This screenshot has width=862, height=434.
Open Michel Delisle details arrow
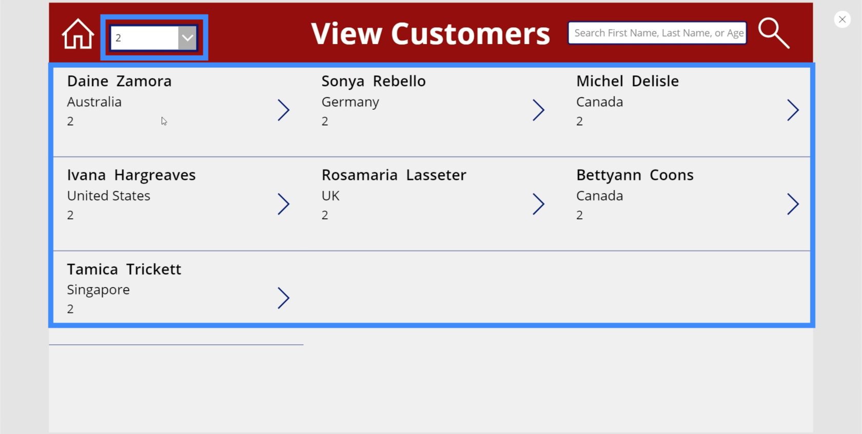click(x=793, y=110)
